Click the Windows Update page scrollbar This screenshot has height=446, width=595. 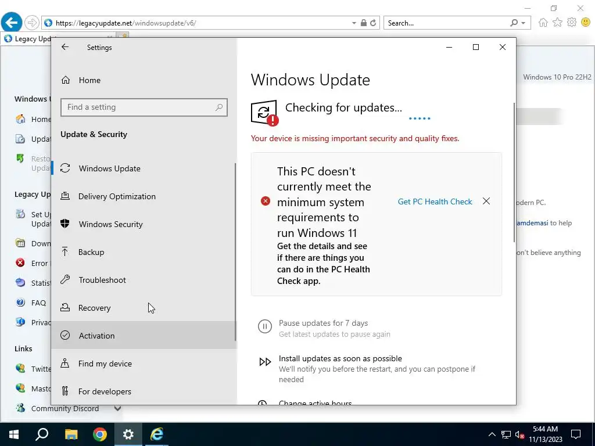514,172
